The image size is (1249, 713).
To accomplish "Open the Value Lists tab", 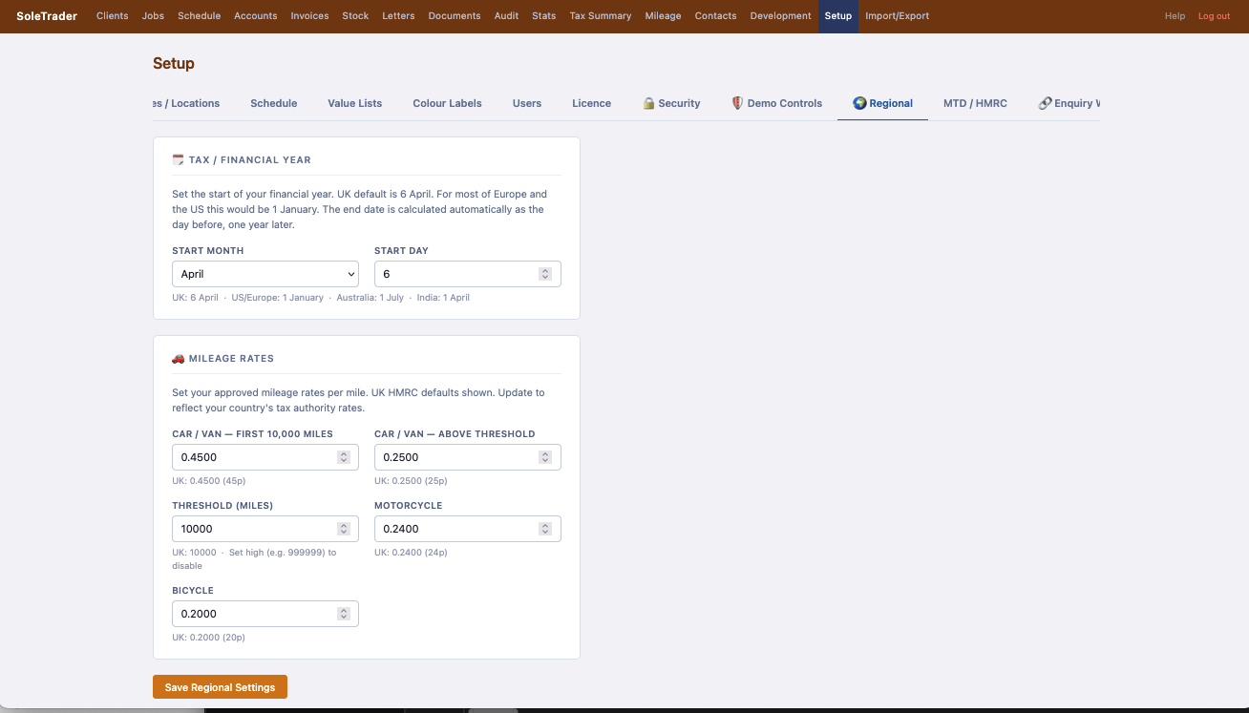I will point(354,103).
